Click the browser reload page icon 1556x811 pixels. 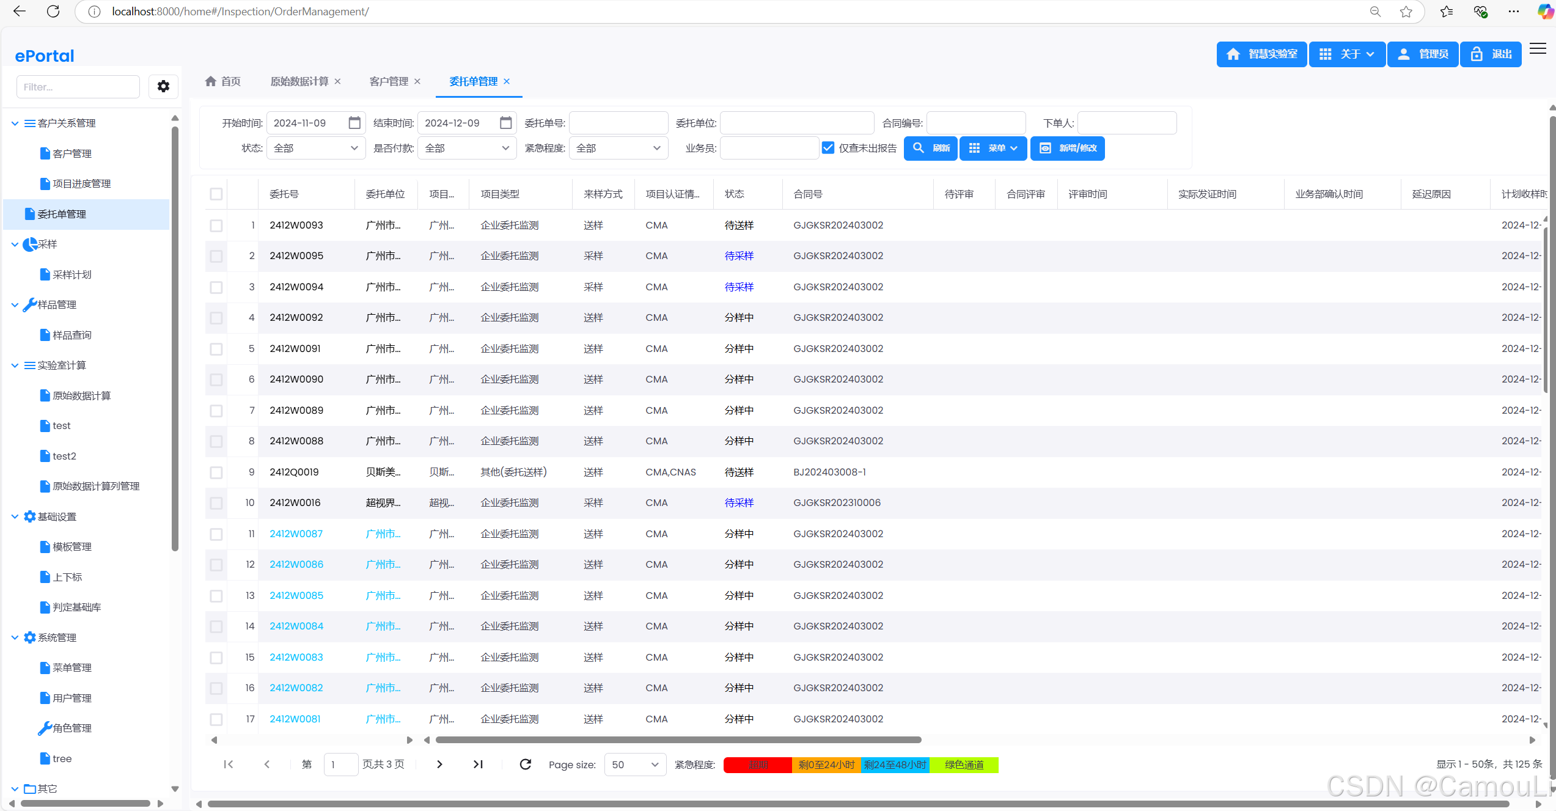(53, 12)
